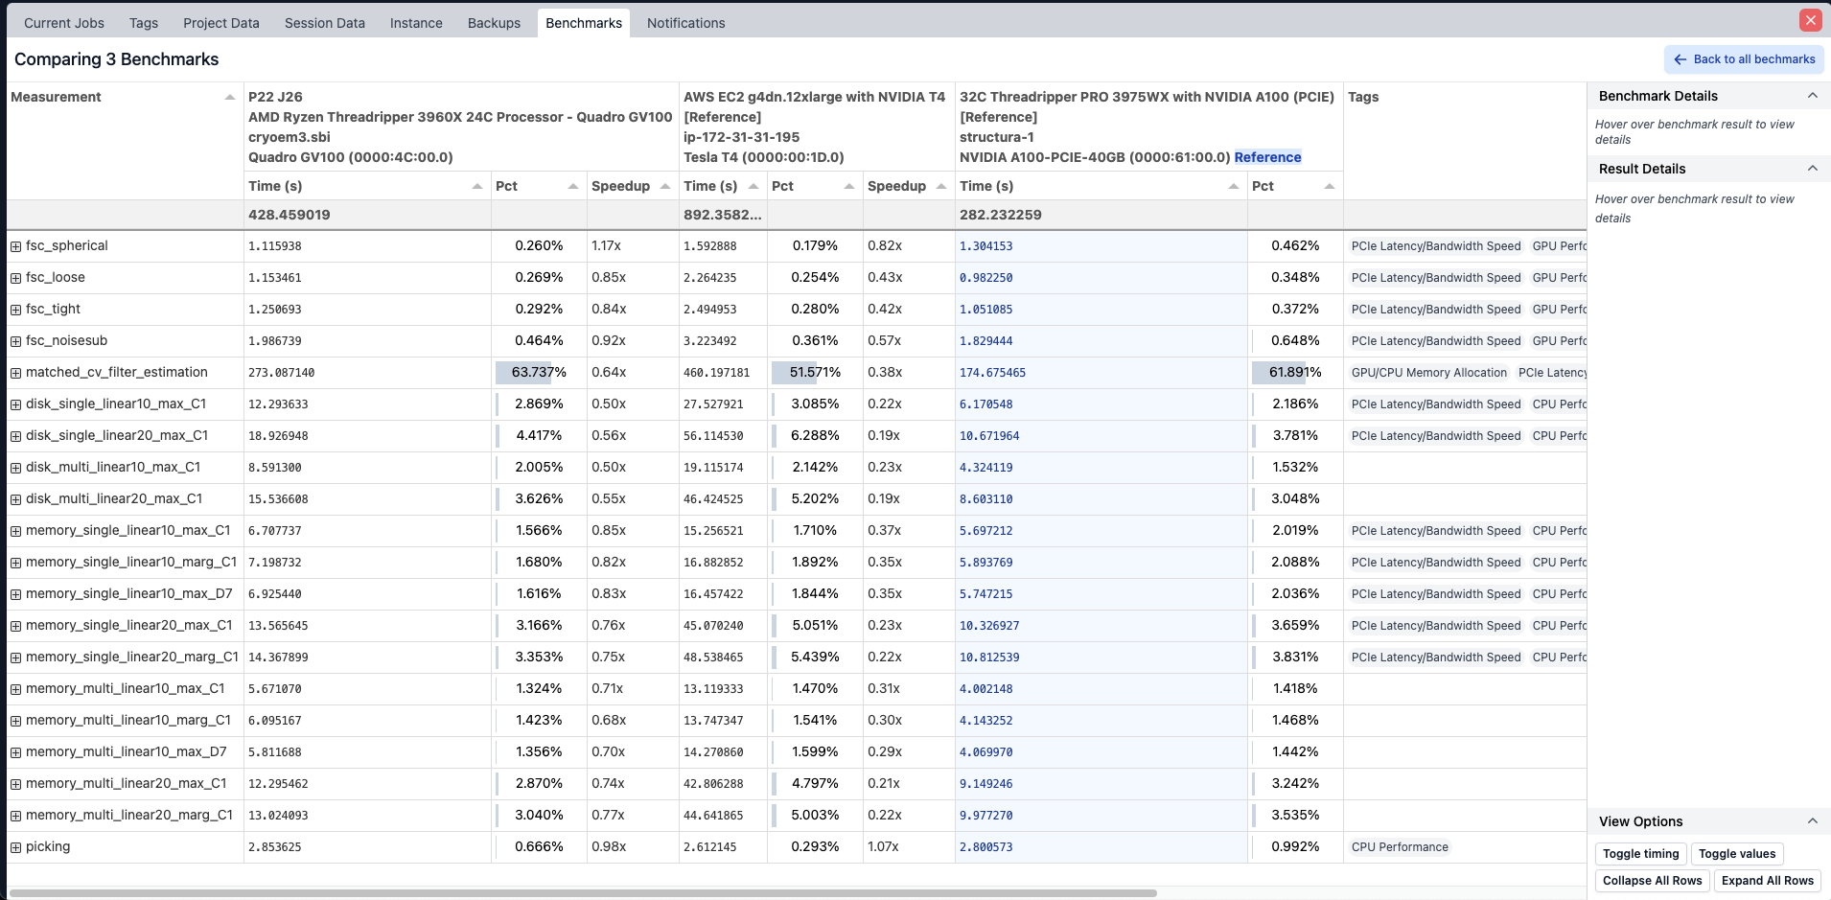
Task: Sort P22 J26 Speedup column
Action: (665, 186)
